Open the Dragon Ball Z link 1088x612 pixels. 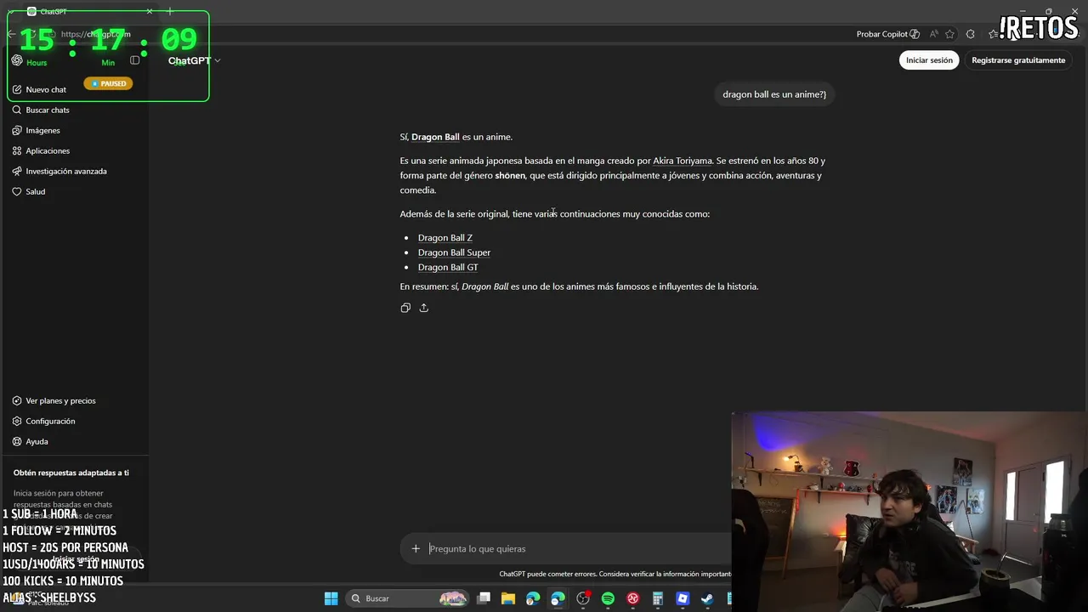pos(445,238)
